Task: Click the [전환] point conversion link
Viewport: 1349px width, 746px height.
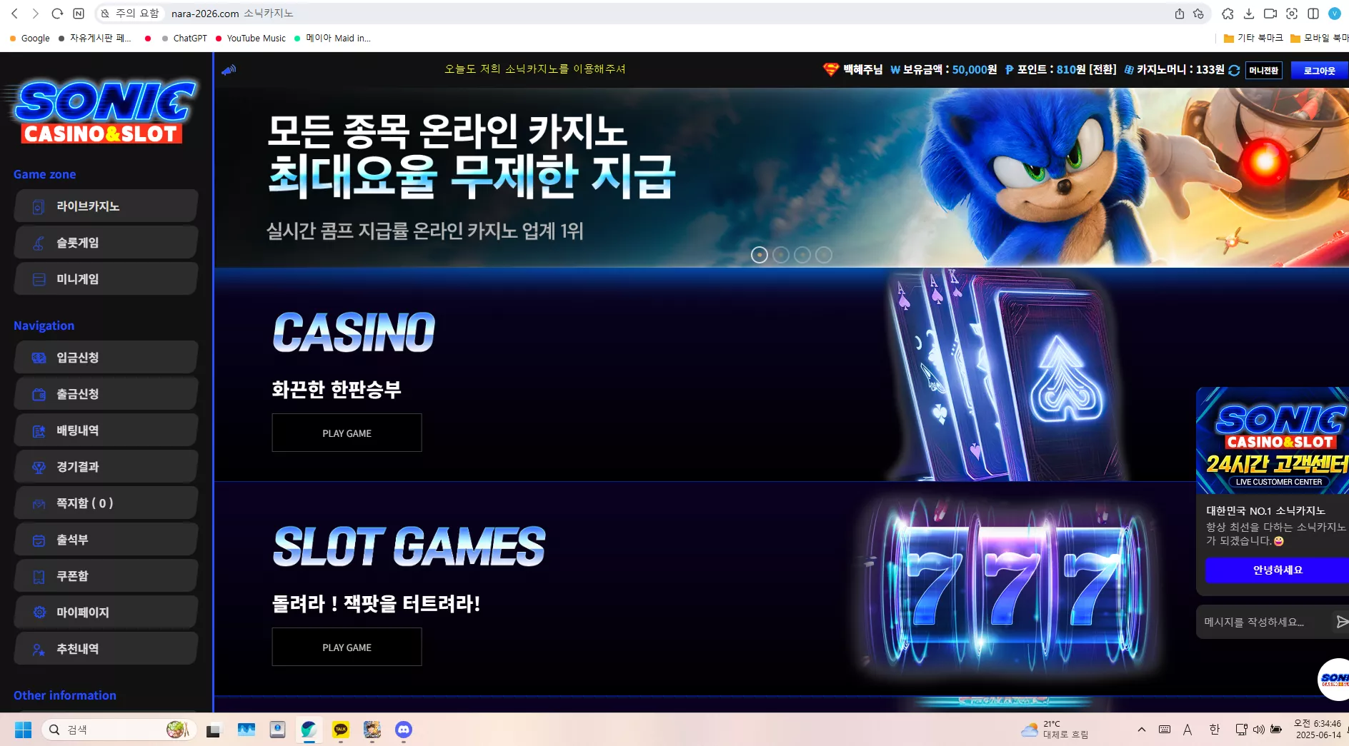Action: [1102, 70]
